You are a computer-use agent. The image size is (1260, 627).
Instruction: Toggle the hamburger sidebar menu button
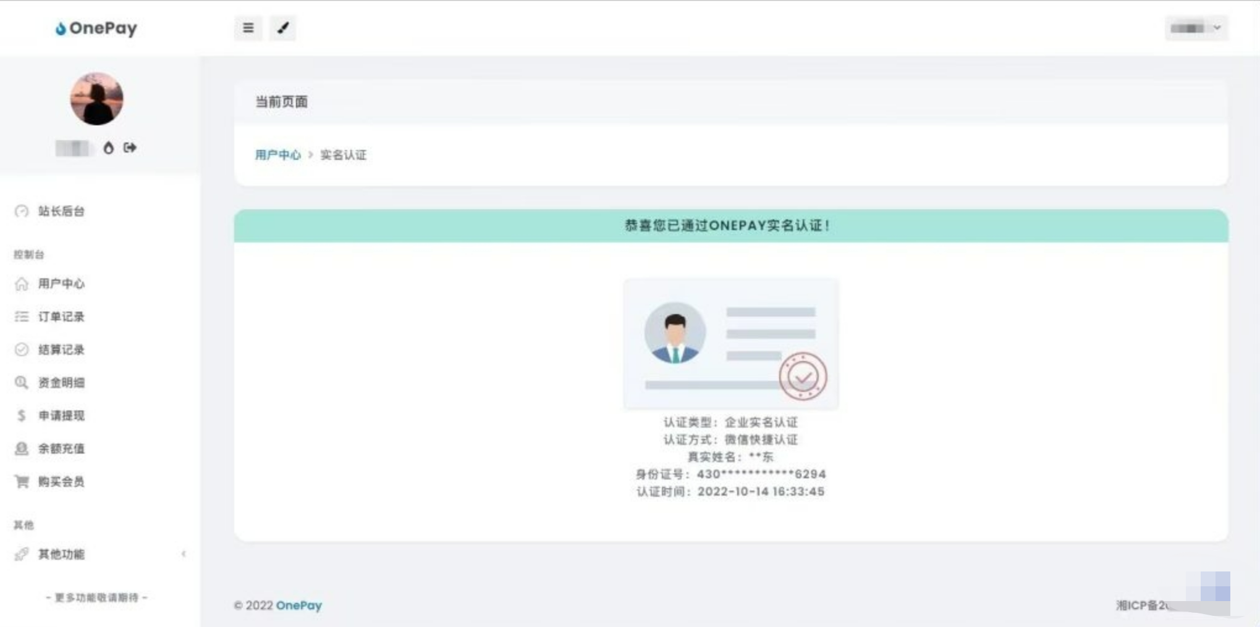click(248, 28)
